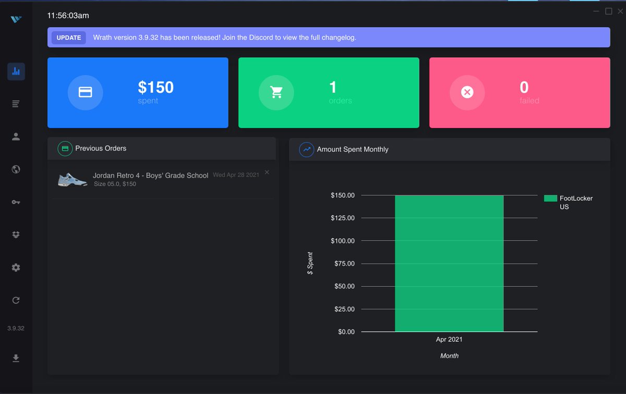The width and height of the screenshot is (626, 394).
Task: Open the Tasks list panel
Action: (16, 104)
